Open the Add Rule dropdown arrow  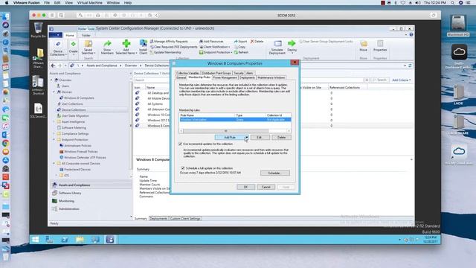(247, 137)
